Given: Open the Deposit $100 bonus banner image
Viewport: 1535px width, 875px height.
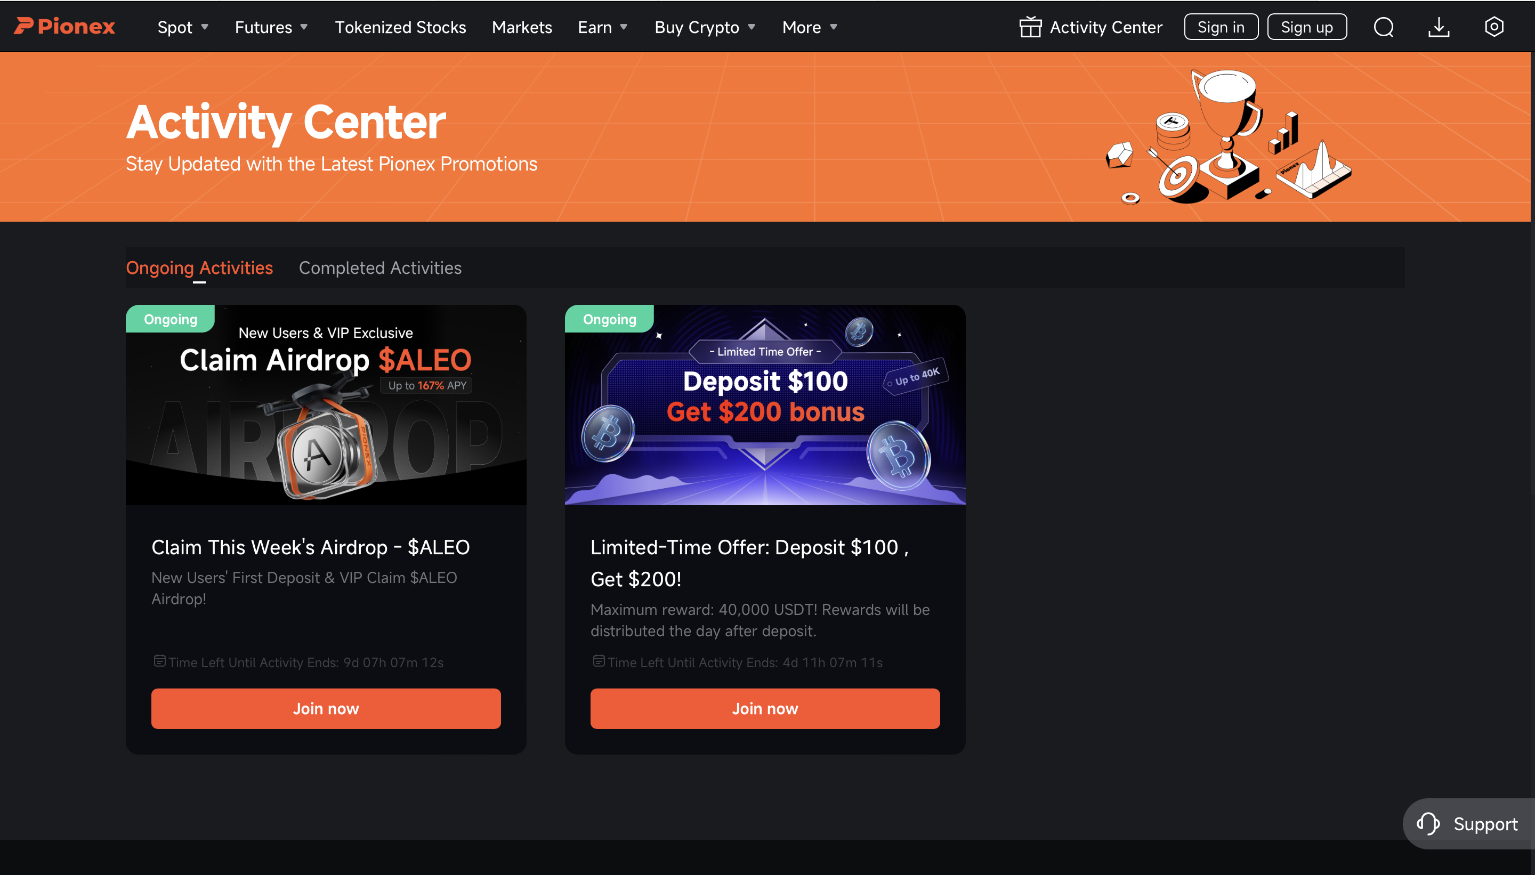Looking at the screenshot, I should [x=765, y=404].
